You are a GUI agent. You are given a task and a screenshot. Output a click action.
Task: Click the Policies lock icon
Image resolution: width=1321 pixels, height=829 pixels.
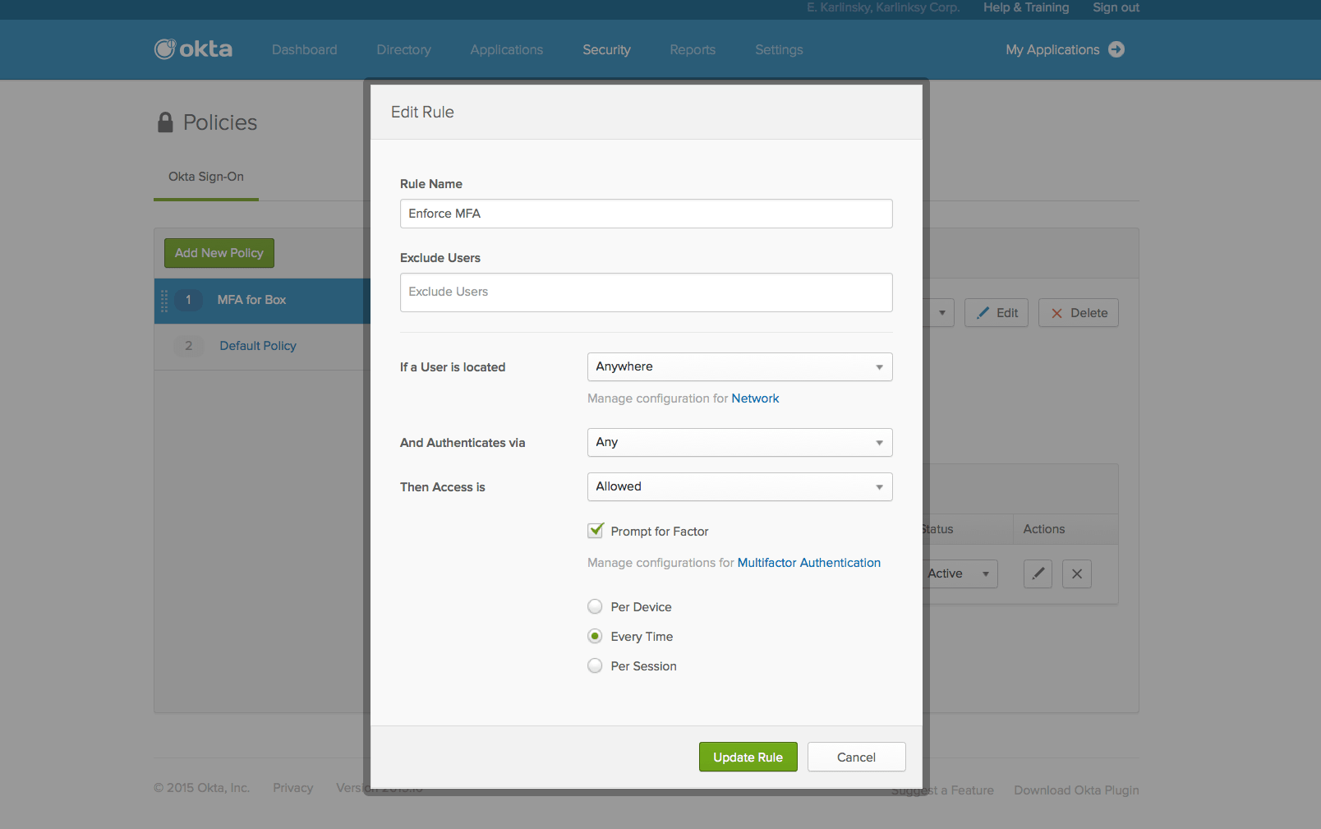[x=165, y=122]
